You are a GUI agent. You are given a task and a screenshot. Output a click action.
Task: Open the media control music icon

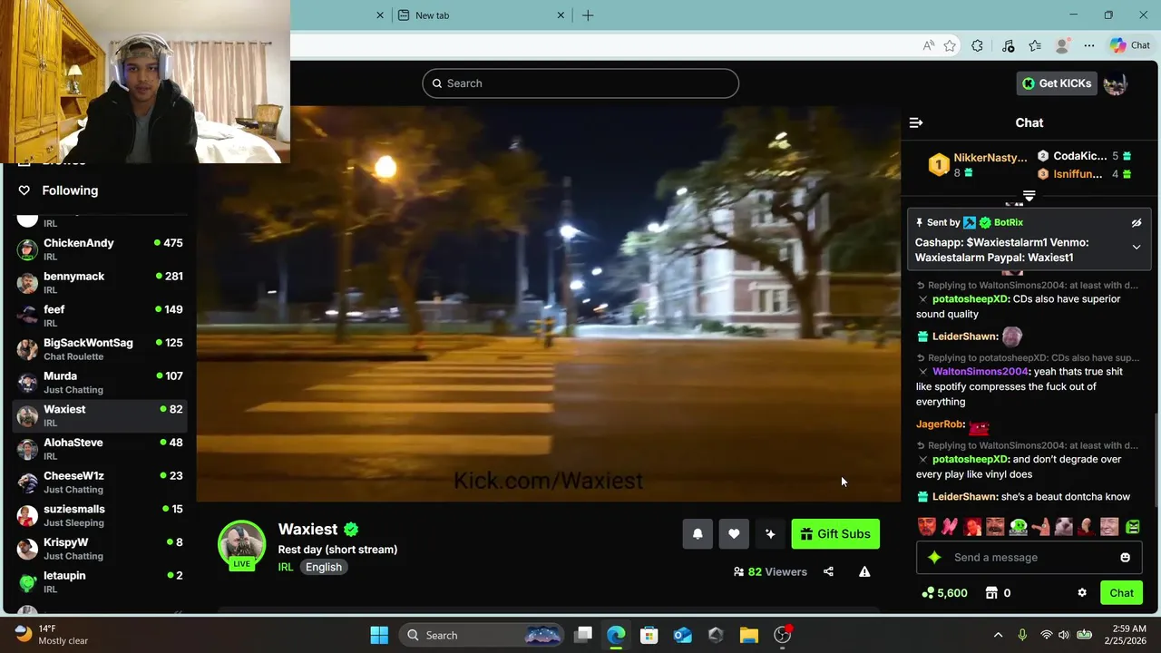coord(1008,45)
